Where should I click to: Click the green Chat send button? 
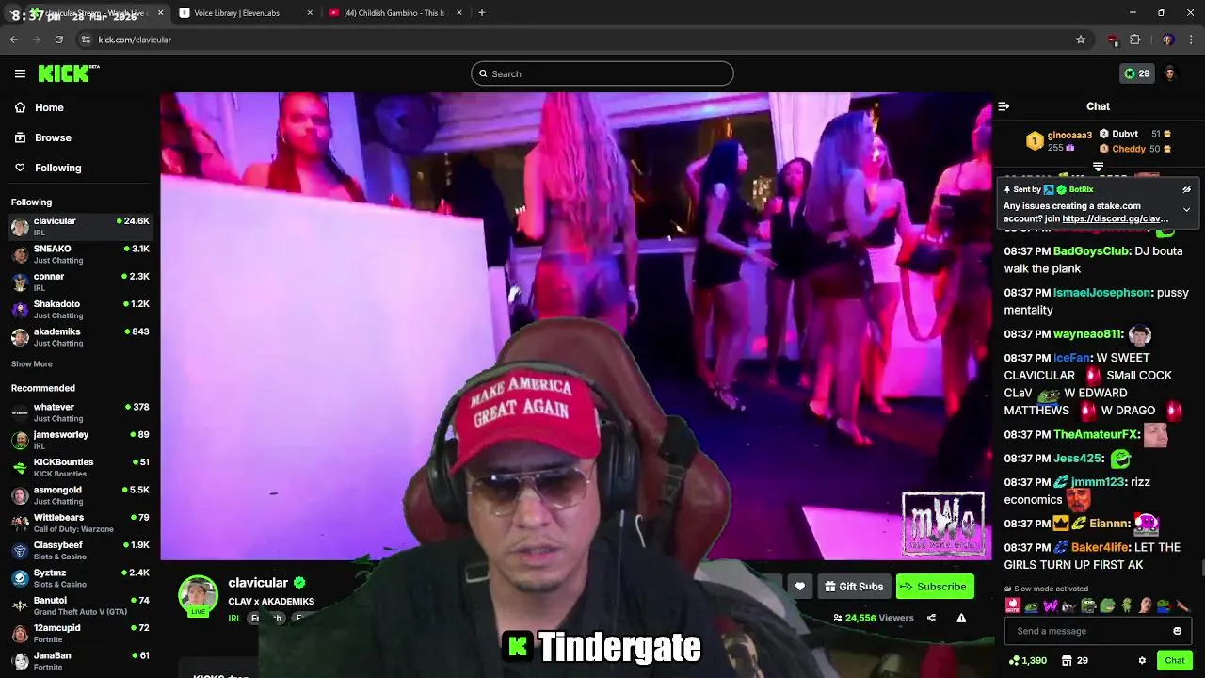(x=1174, y=660)
